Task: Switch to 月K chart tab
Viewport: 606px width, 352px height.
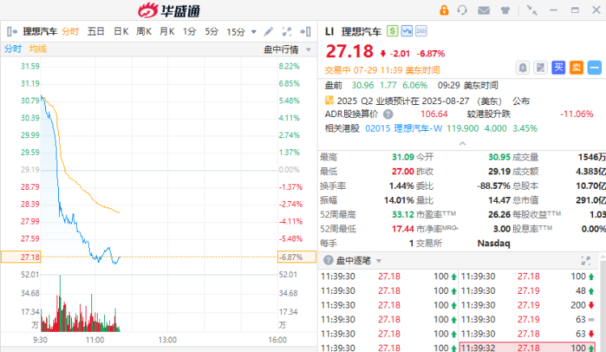Action: (x=167, y=31)
